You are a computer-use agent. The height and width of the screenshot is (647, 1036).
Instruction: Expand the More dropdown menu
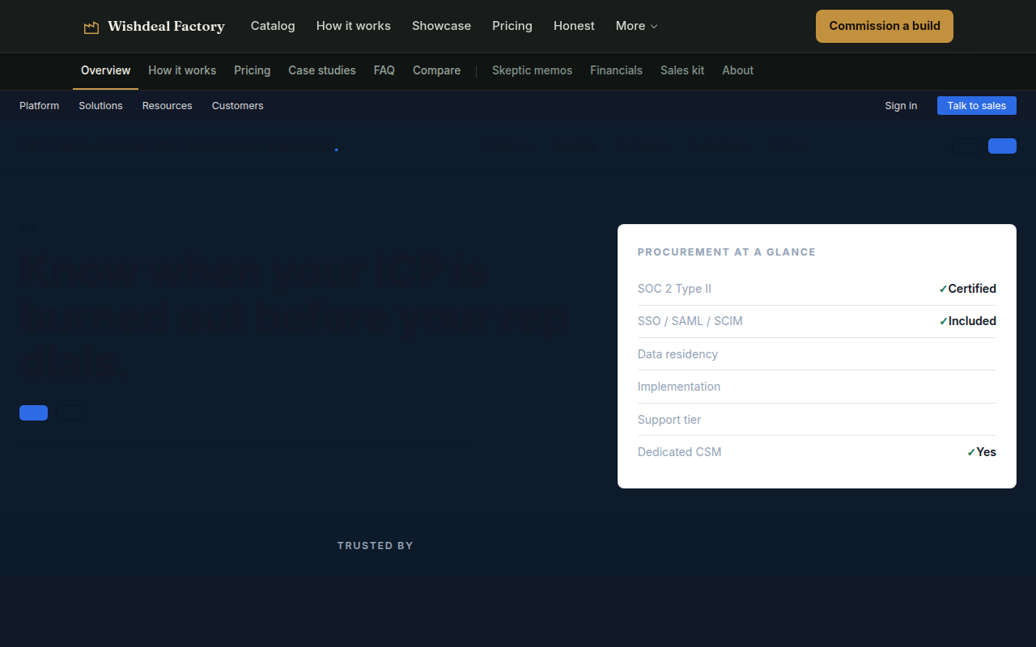point(637,26)
